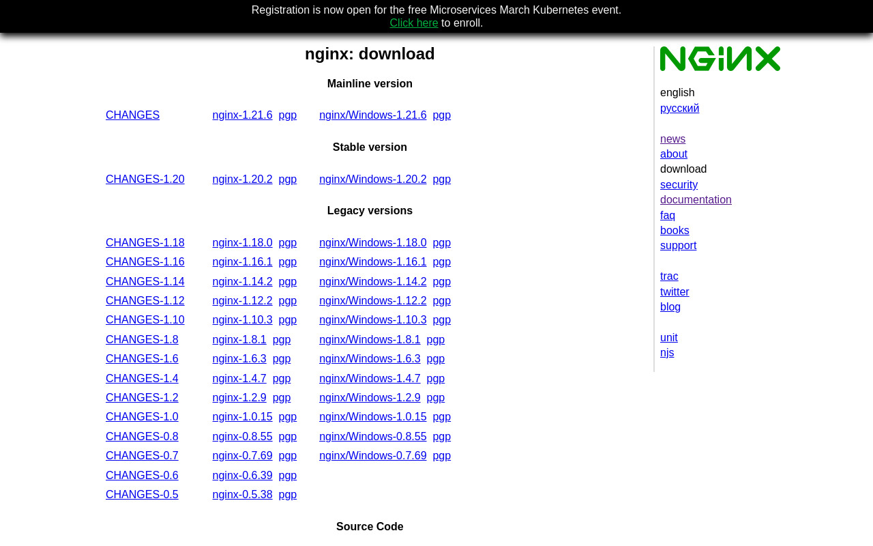Open CHANGES-1.10 link
This screenshot has width=873, height=546.
tap(145, 320)
